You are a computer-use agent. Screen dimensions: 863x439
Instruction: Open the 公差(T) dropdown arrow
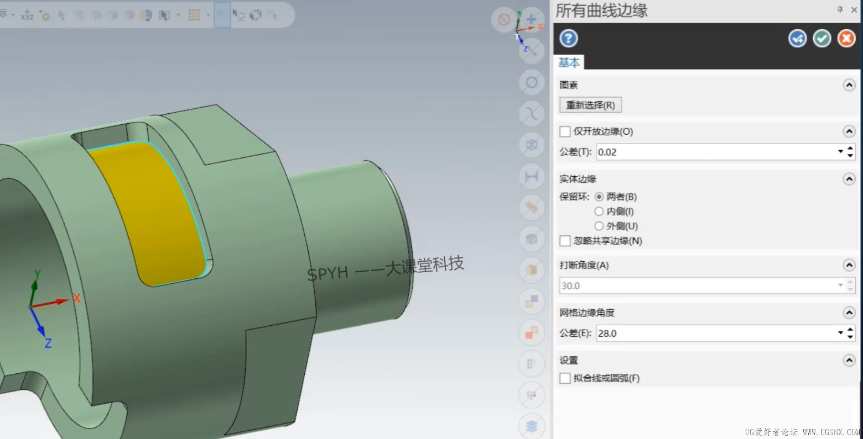[840, 152]
